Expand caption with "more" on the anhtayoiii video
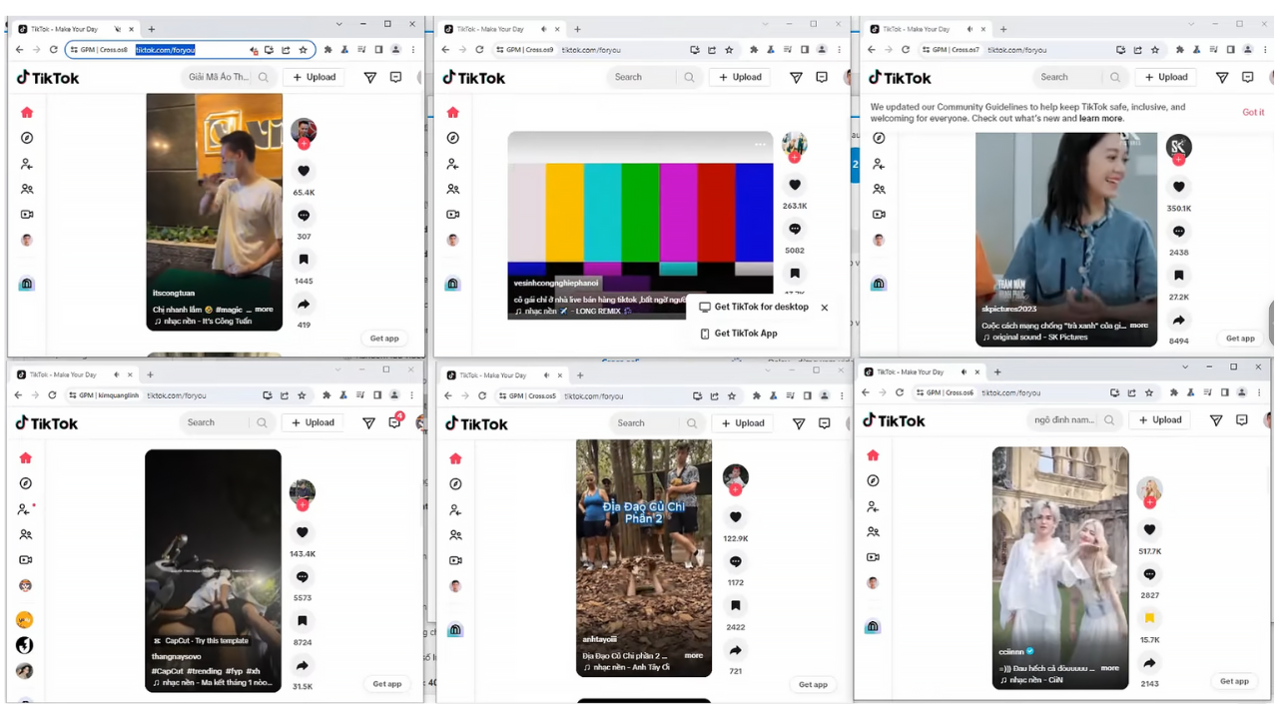 pyautogui.click(x=694, y=656)
